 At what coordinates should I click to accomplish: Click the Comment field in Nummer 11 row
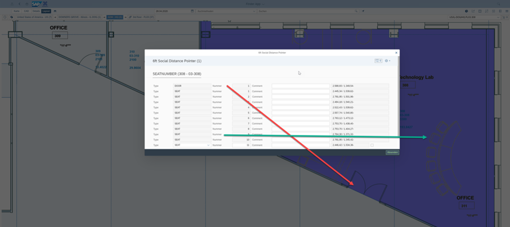pos(301,145)
